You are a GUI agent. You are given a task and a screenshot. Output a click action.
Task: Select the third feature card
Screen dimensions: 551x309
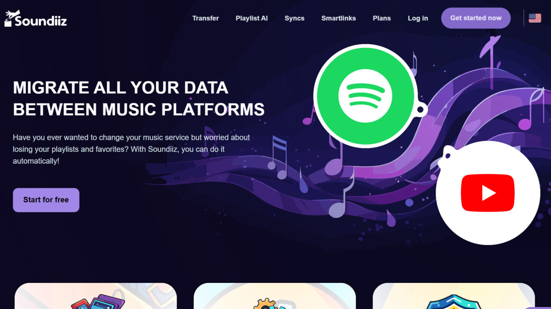[454, 296]
